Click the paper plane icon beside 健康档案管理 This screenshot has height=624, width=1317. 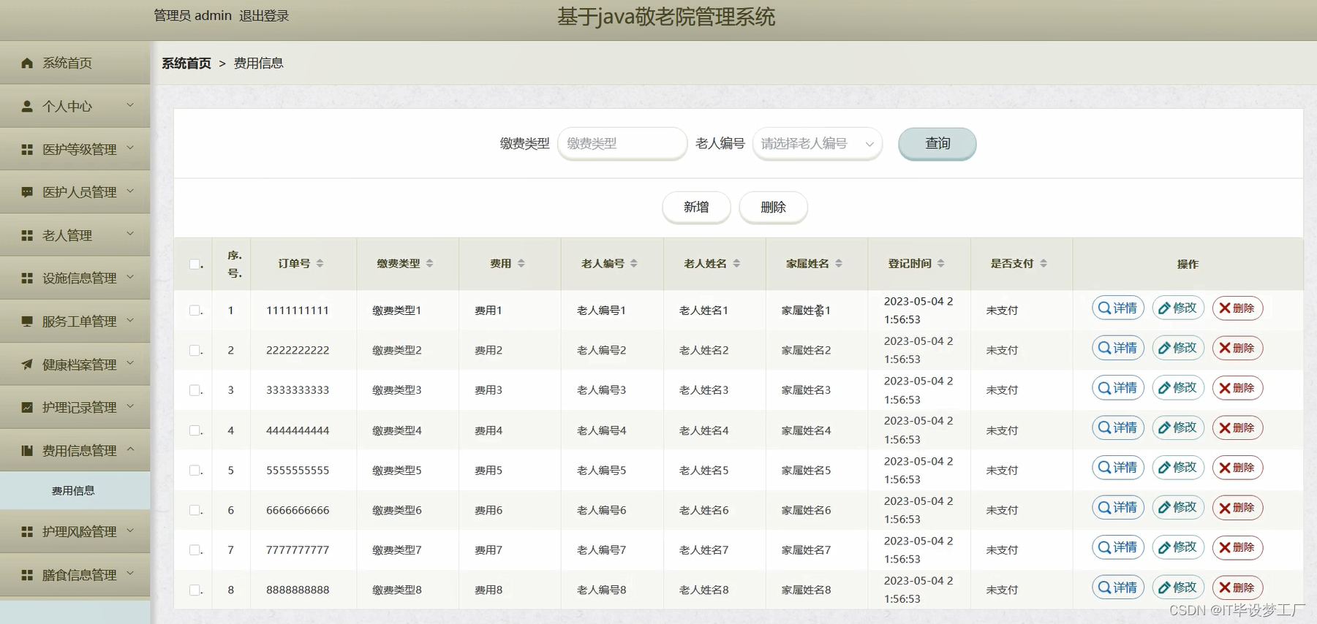point(27,365)
